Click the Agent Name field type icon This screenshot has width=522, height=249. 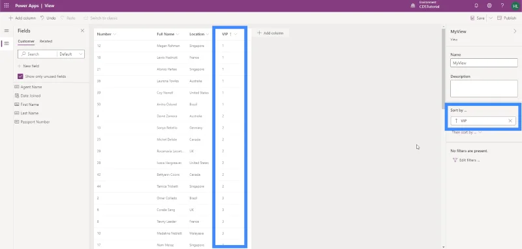click(17, 87)
